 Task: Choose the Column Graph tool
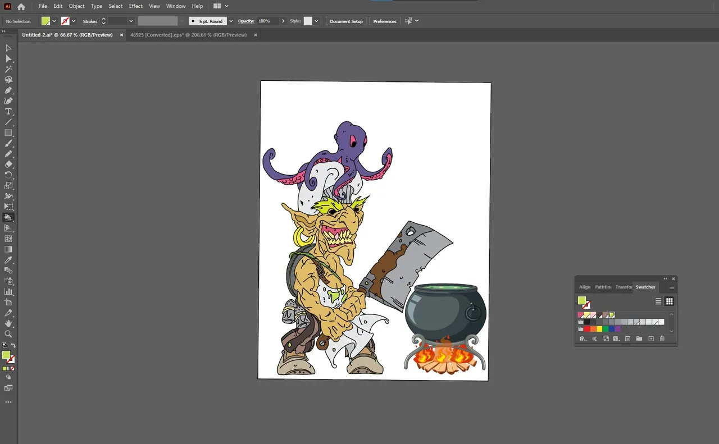(8, 292)
